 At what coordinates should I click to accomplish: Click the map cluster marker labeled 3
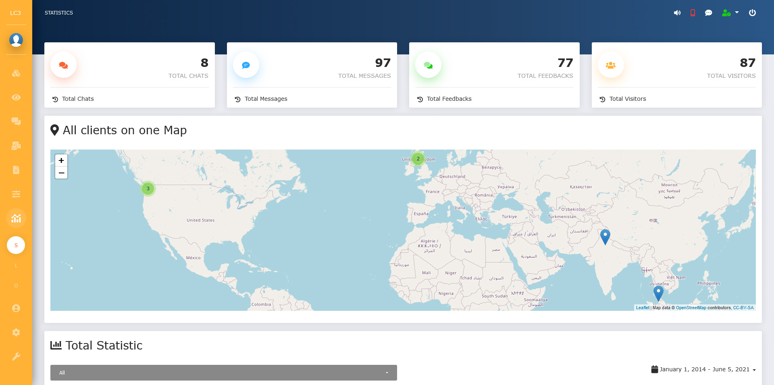pos(148,189)
